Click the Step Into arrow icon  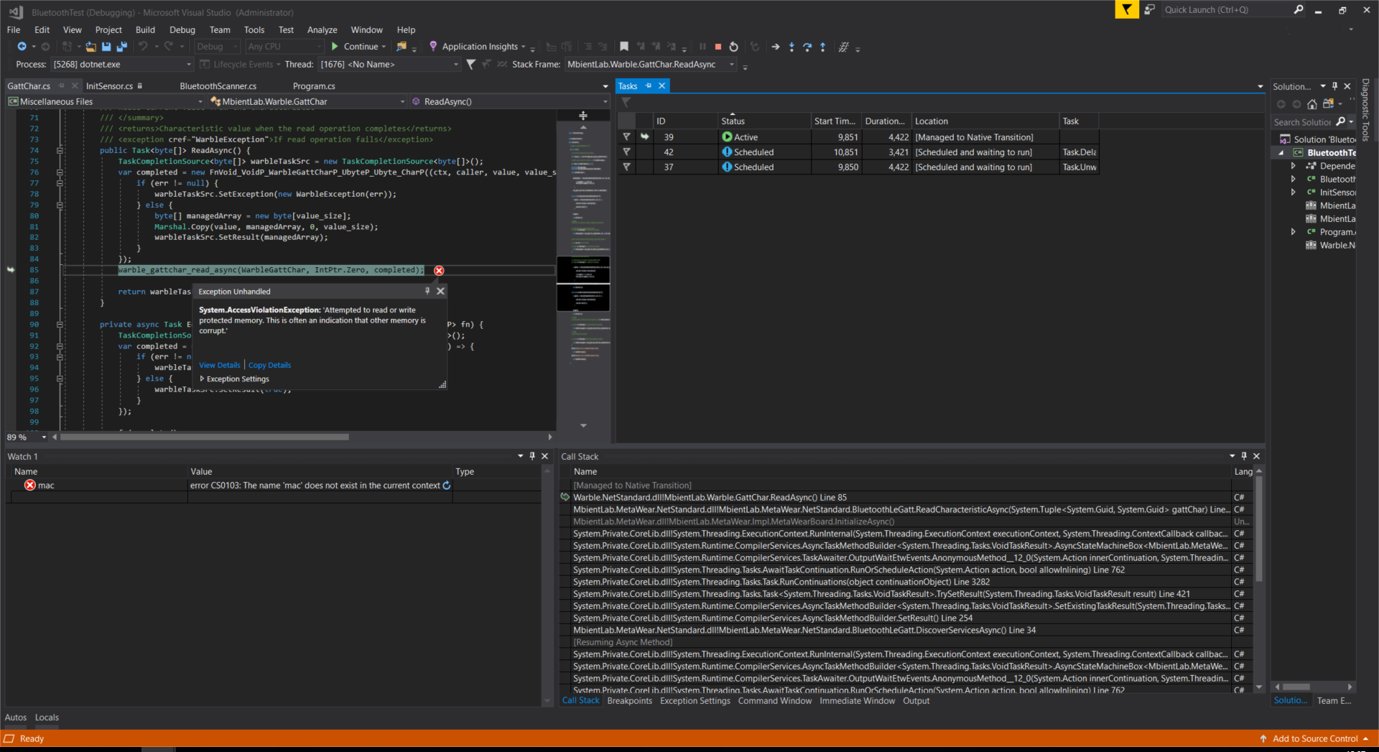click(x=791, y=47)
